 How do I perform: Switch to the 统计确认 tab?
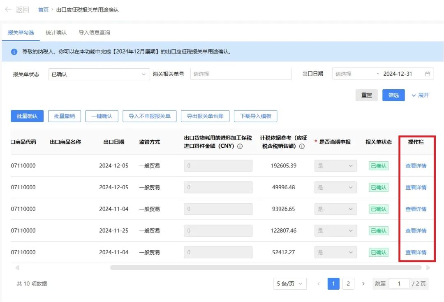pos(55,32)
